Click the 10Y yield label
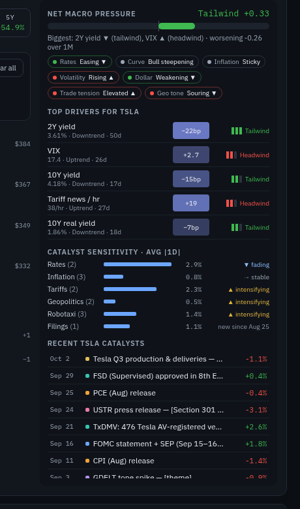The width and height of the screenshot is (300, 509). [x=63, y=175]
